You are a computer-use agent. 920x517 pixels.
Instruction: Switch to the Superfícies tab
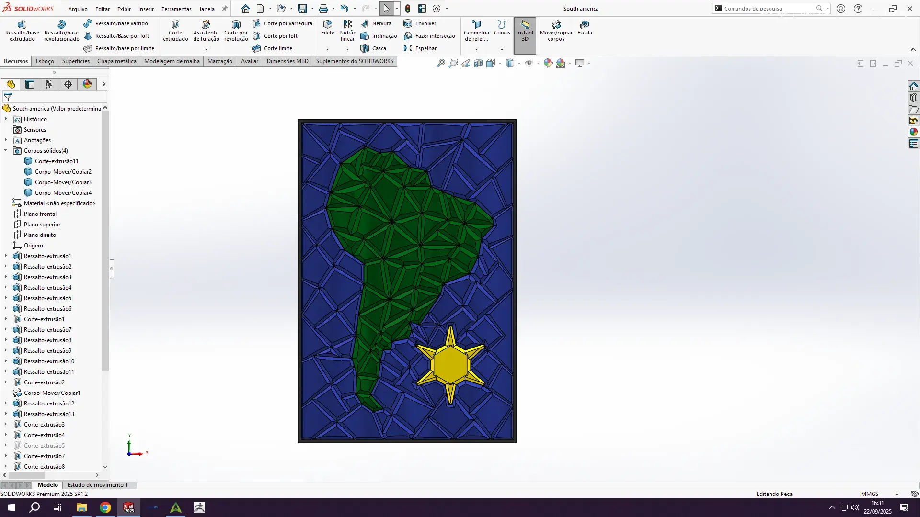coord(76,61)
